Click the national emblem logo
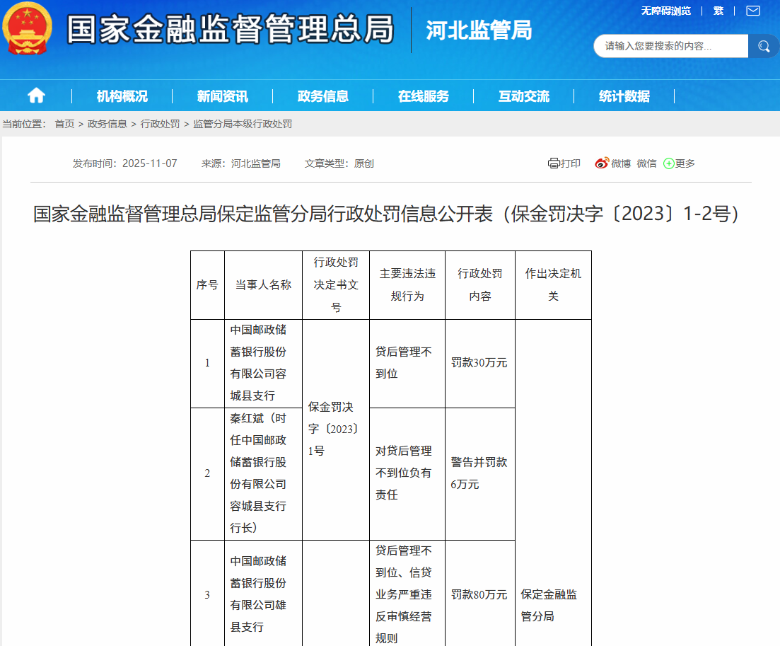 point(28,29)
